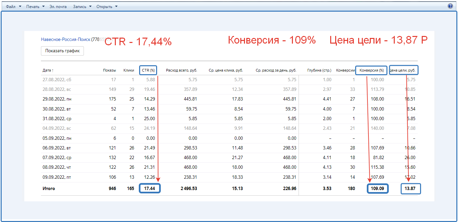Click CTR value 25.00 for 31.08.2022
Image resolution: width=458 pixels, height=222 pixels.
tap(150, 118)
